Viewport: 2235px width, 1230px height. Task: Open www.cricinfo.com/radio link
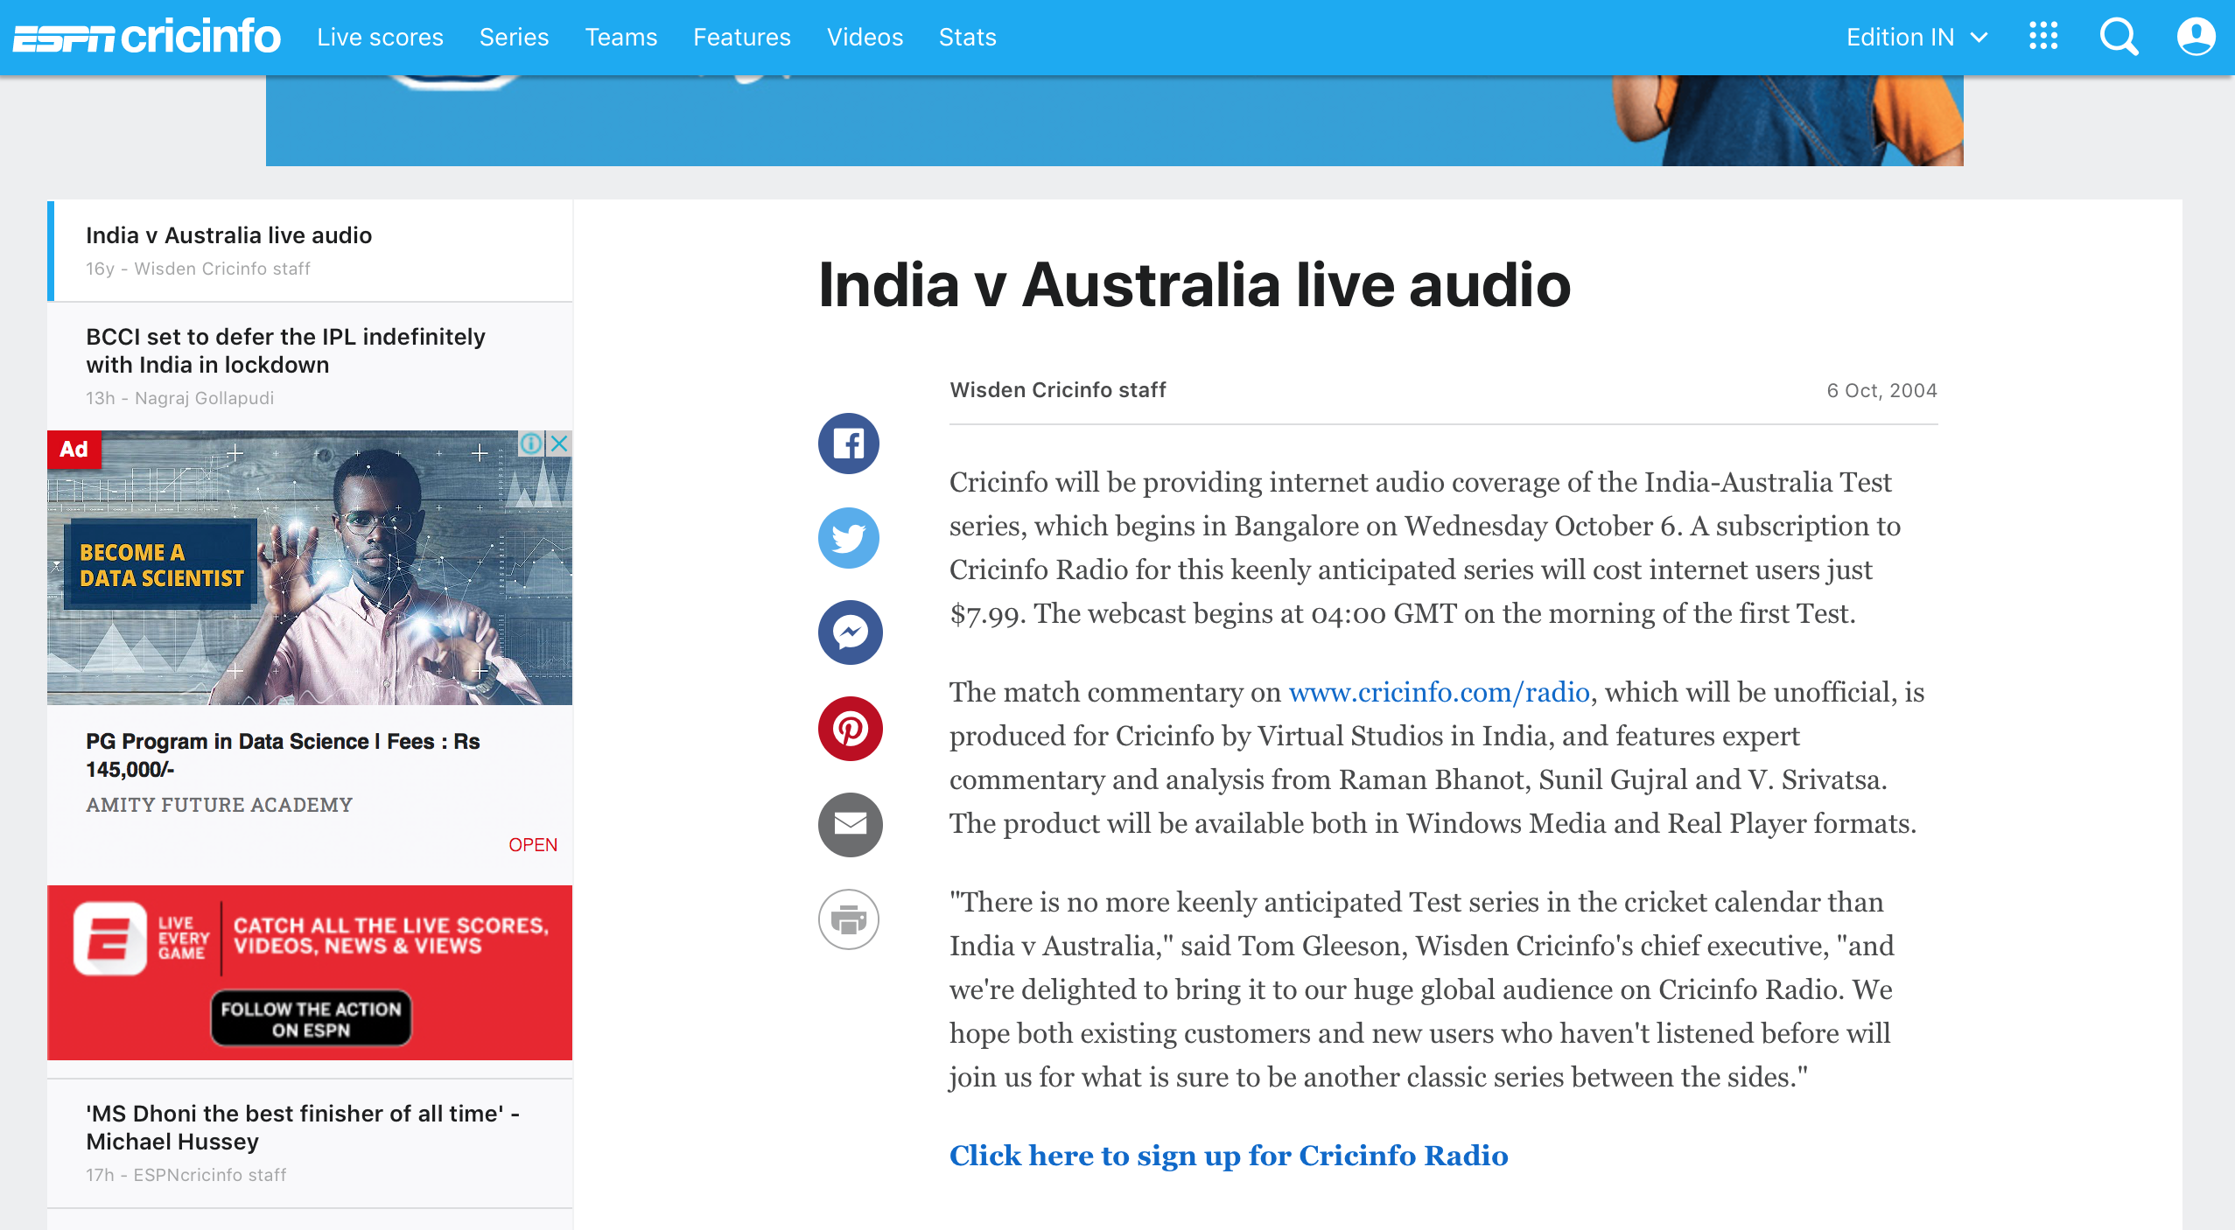pos(1439,692)
